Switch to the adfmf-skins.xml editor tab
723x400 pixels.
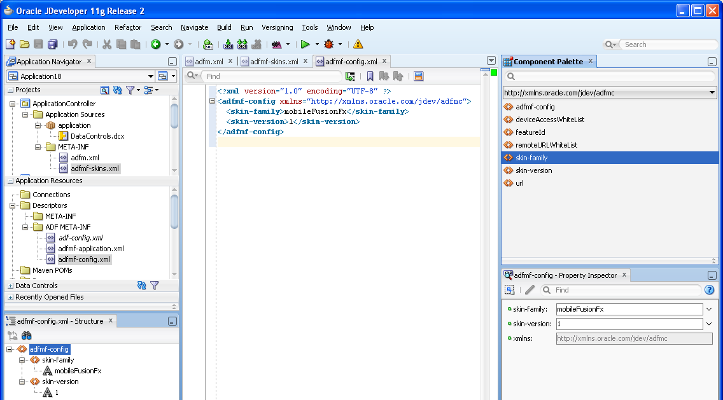coord(274,62)
